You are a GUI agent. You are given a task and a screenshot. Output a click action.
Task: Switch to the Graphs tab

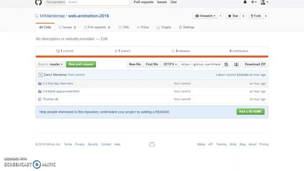coord(164,28)
